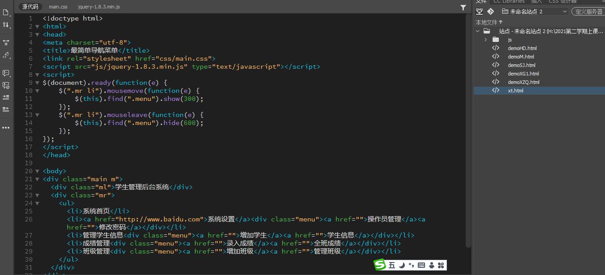Toggle the Sogou 五 input mode
Viewport: 605px width, 275px height.
392,265
